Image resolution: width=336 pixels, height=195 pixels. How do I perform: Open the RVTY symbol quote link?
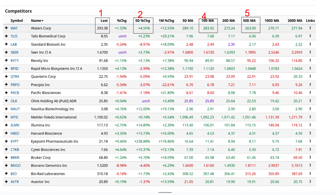click(x=15, y=60)
